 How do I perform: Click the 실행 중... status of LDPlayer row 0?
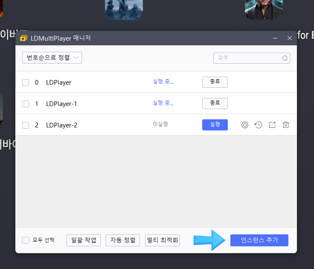[163, 82]
